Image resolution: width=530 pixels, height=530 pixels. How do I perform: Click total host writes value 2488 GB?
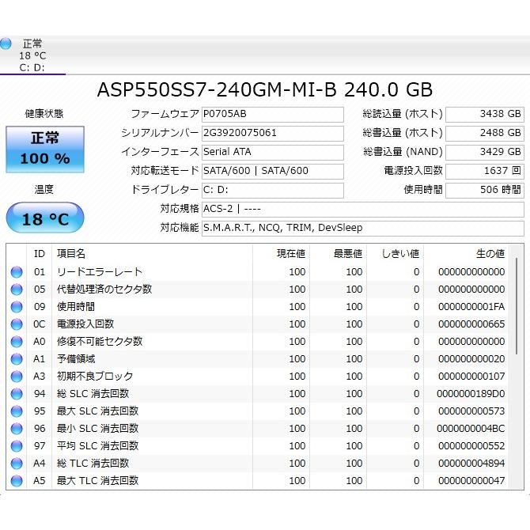(x=485, y=134)
